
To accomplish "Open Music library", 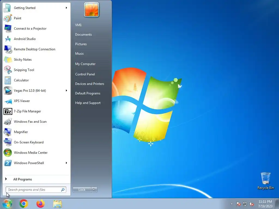I will 79,54.
